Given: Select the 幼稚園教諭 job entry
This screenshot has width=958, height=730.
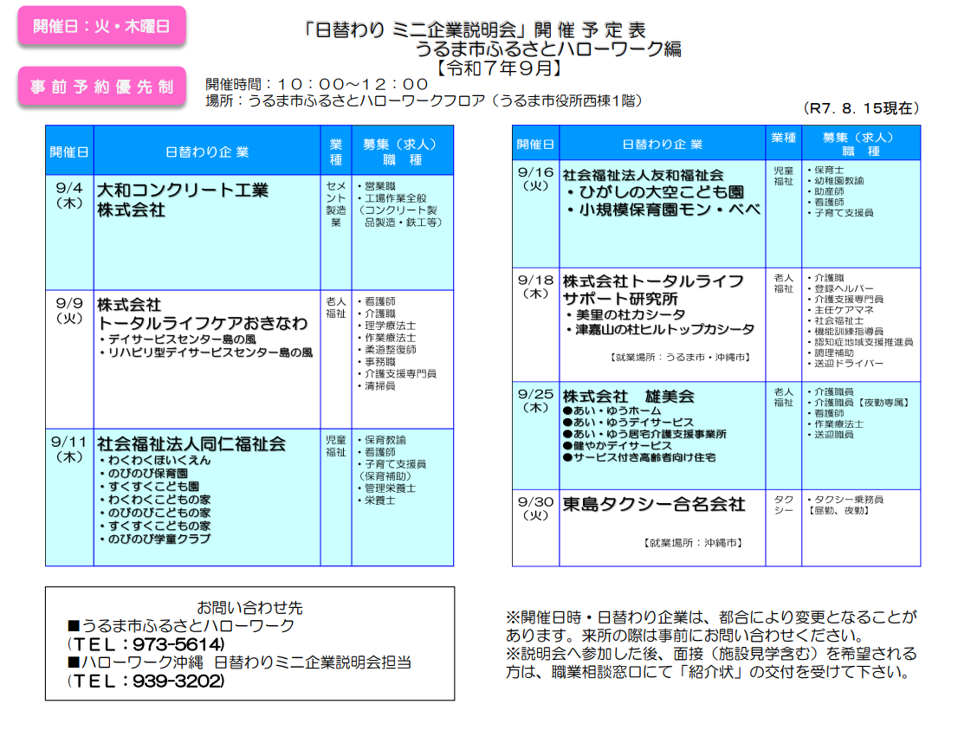Looking at the screenshot, I should click(x=835, y=180).
